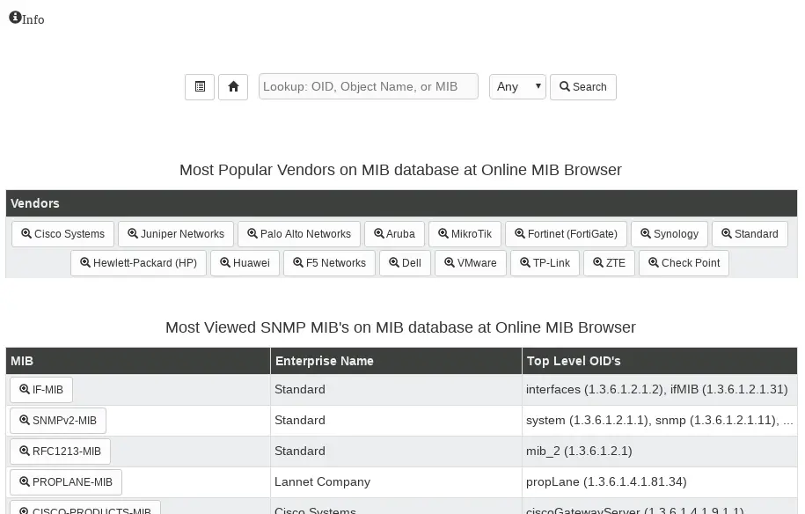Select Juniper Networks vendor
805x514 pixels.
[x=176, y=234]
